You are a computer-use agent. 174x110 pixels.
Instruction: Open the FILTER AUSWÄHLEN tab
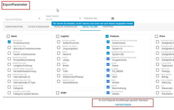(x=38, y=27)
